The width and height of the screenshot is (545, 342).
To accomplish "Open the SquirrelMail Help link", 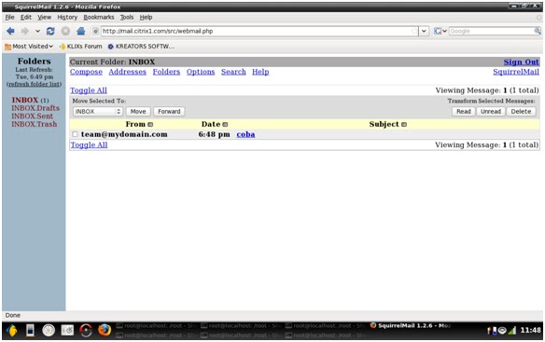I will [260, 72].
